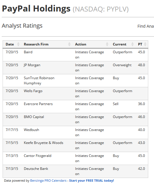
Task: Sort table by Date column arrows
Action: tap(18, 44)
